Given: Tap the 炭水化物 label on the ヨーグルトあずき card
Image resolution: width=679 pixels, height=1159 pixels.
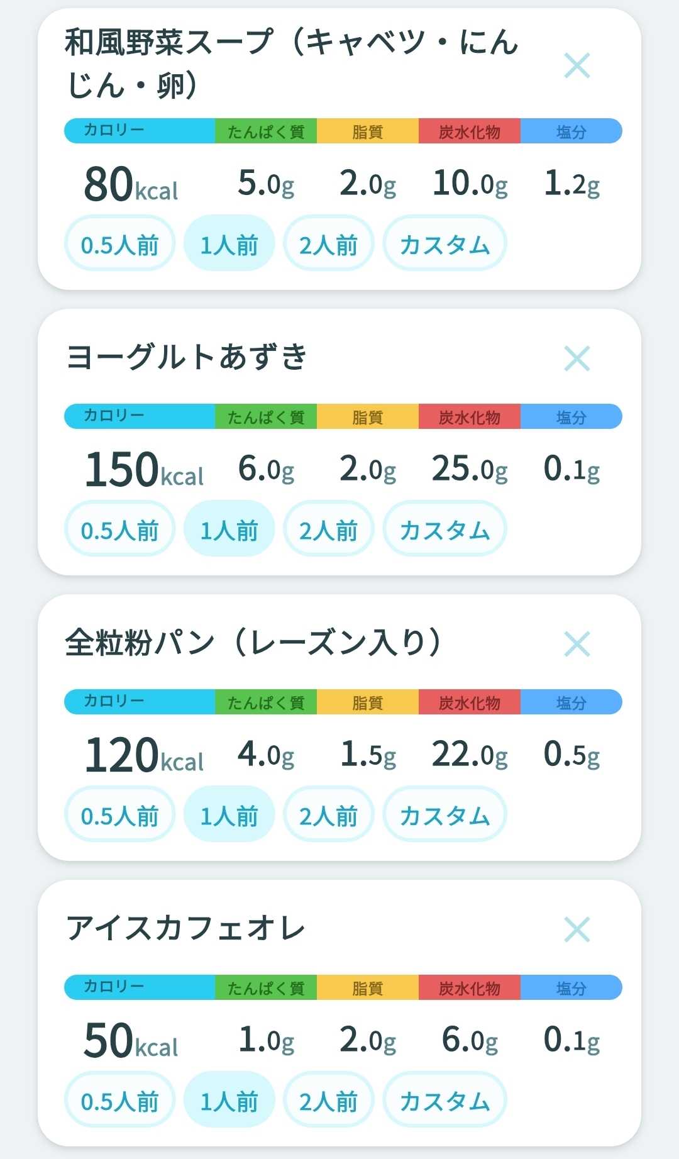Looking at the screenshot, I should [x=470, y=417].
